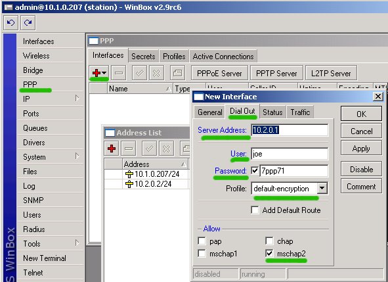
Task: Click the red plus Add icon in PPP window
Action: [97, 73]
